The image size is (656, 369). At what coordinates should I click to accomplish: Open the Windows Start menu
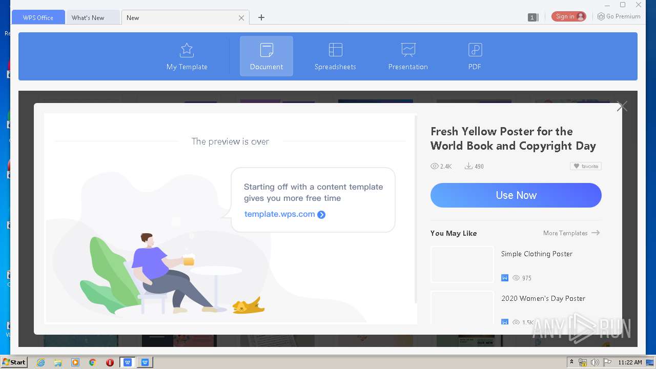click(x=14, y=362)
